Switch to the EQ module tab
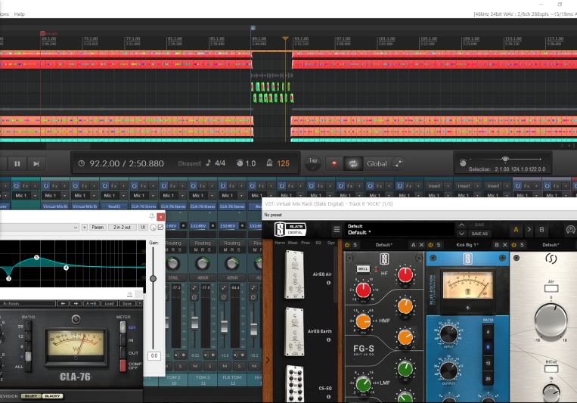 point(318,243)
